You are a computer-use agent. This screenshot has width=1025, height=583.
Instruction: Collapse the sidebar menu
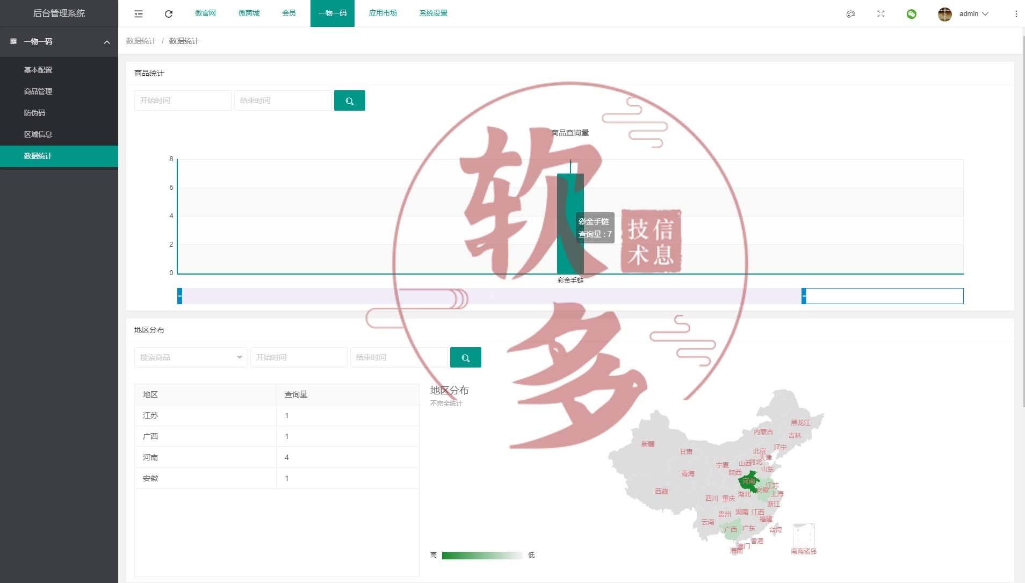click(x=139, y=13)
